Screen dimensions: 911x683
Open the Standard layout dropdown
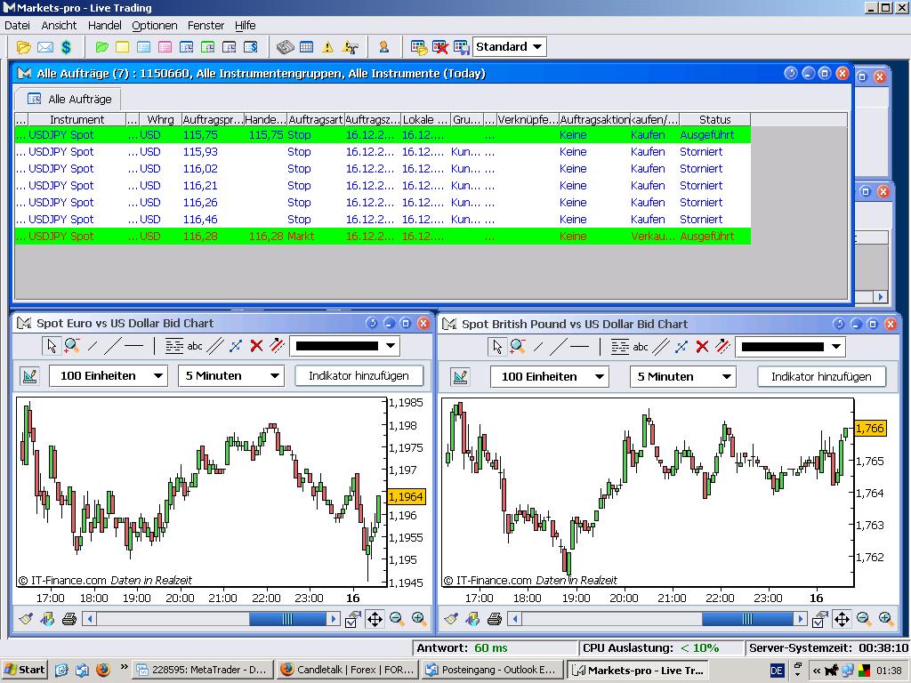tap(510, 47)
